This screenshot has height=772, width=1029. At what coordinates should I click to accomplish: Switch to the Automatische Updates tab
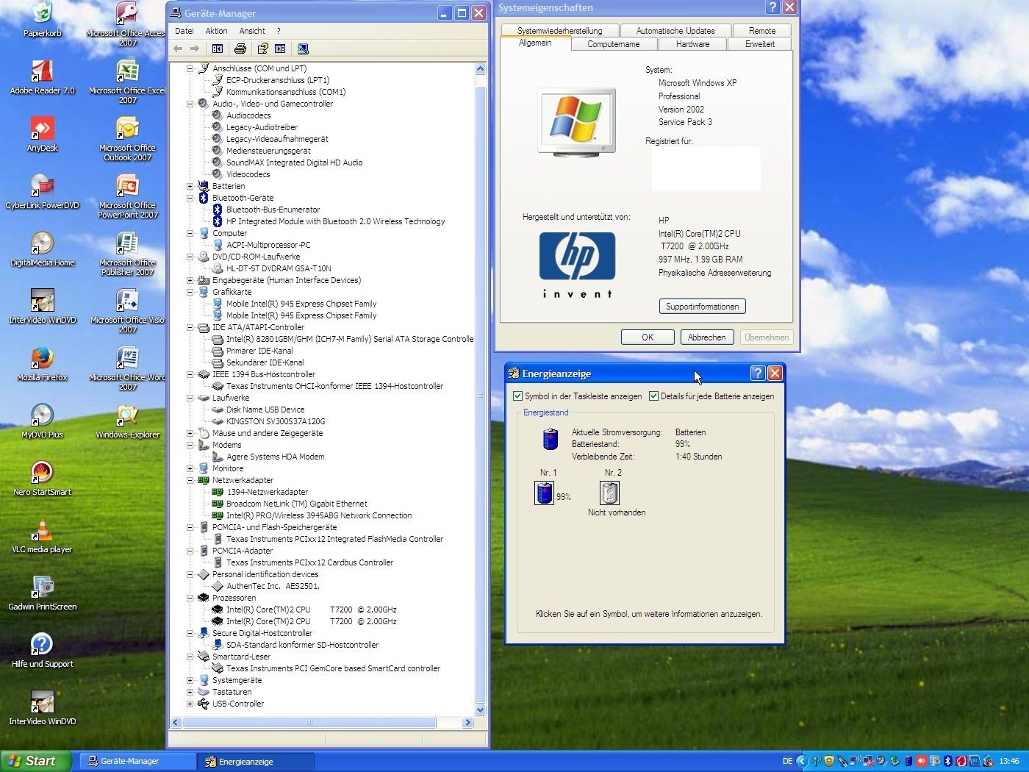[675, 31]
